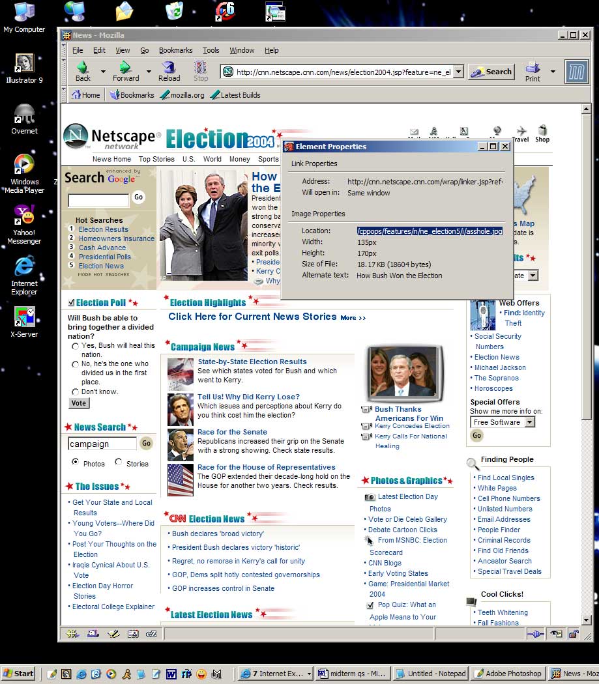Switch to 'midterm qs' Word document on taskbar
Image resolution: width=599 pixels, height=684 pixels.
tap(352, 674)
